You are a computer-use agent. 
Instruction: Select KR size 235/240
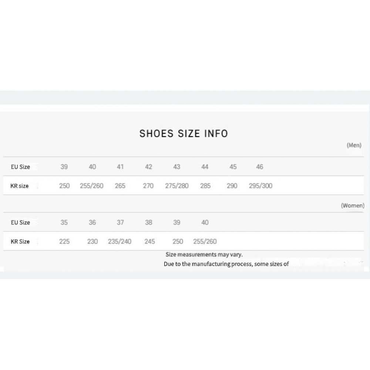pyautogui.click(x=120, y=242)
